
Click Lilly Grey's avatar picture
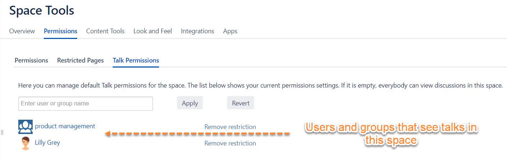(25, 143)
